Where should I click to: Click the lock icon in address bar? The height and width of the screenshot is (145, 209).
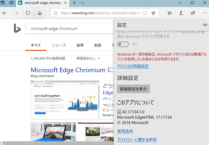(x=56, y=13)
